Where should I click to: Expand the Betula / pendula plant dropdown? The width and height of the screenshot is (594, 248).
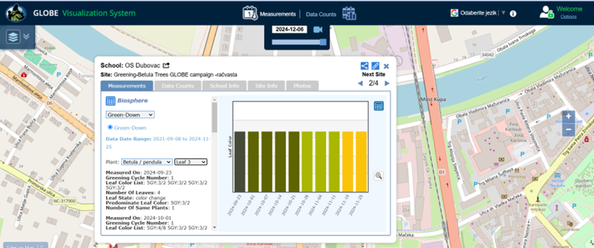coord(147,161)
